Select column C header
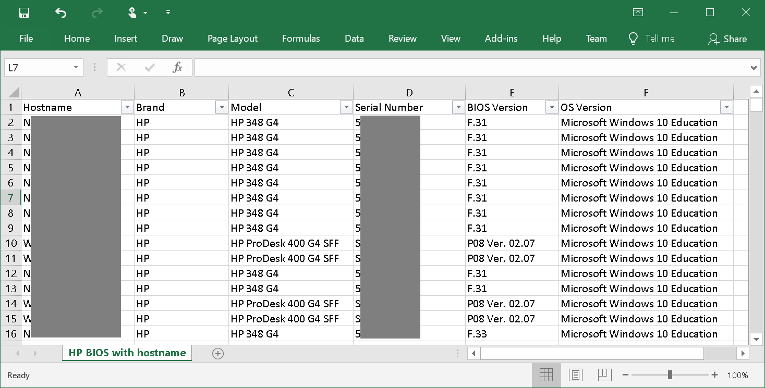Viewport: 765px width, 388px height. (x=291, y=93)
